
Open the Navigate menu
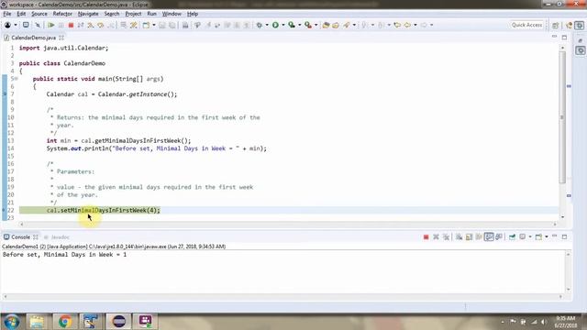(88, 14)
